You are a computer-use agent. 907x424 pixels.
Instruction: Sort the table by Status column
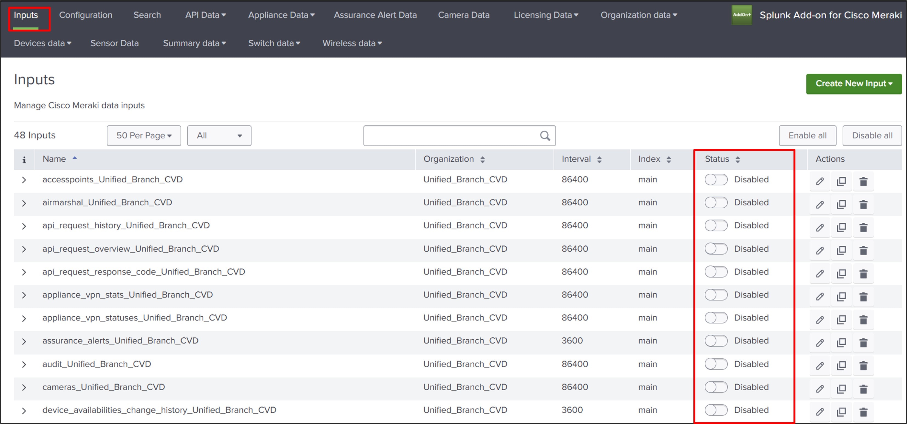point(722,159)
